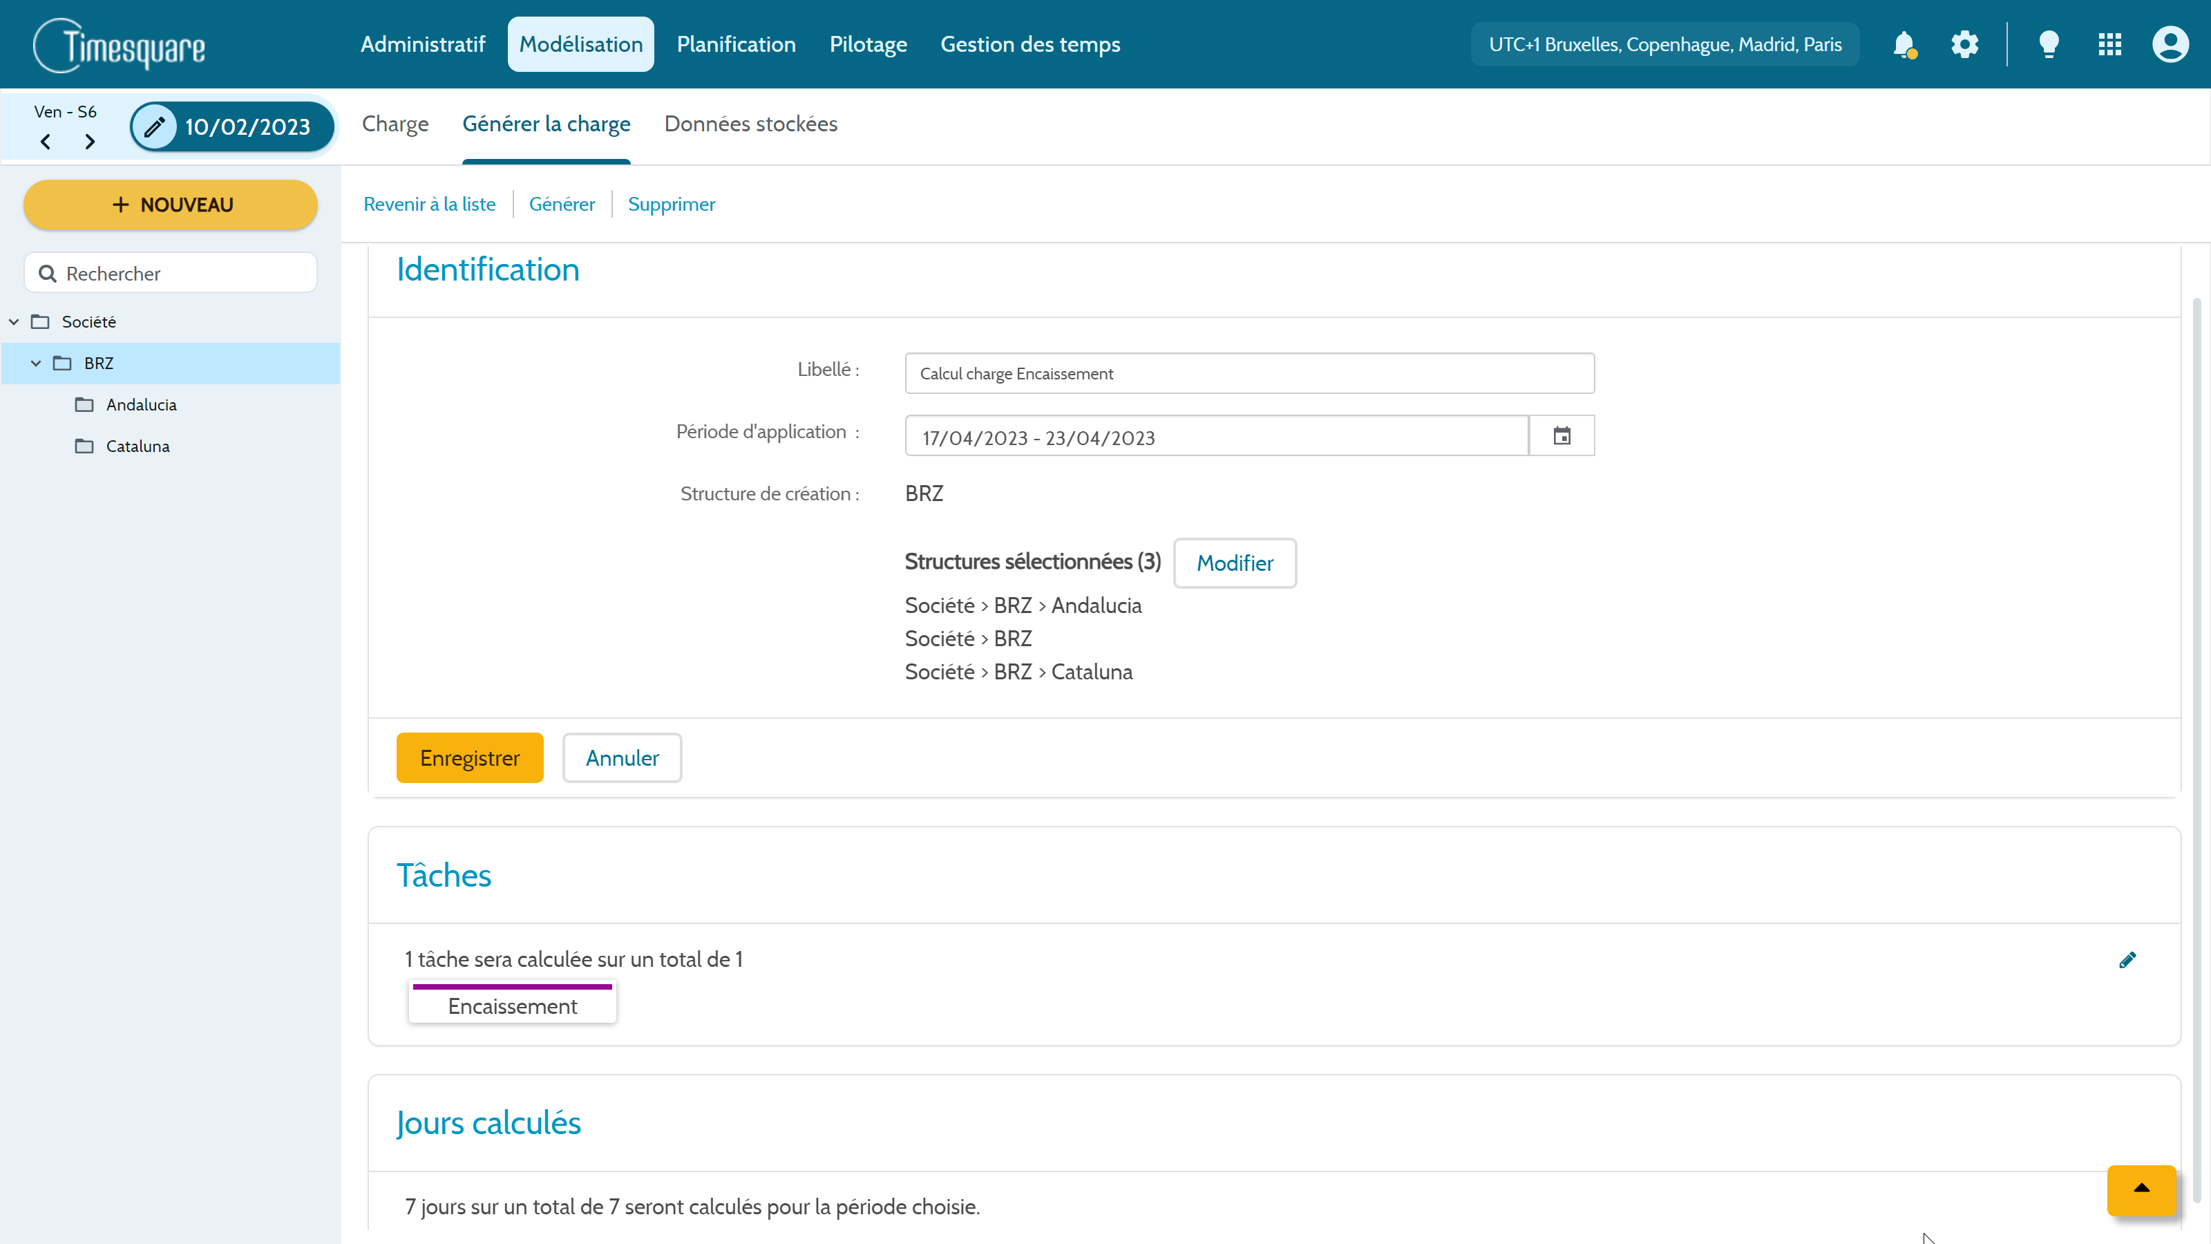Focus the Rechercher search field
The width and height of the screenshot is (2211, 1244).
coord(171,274)
